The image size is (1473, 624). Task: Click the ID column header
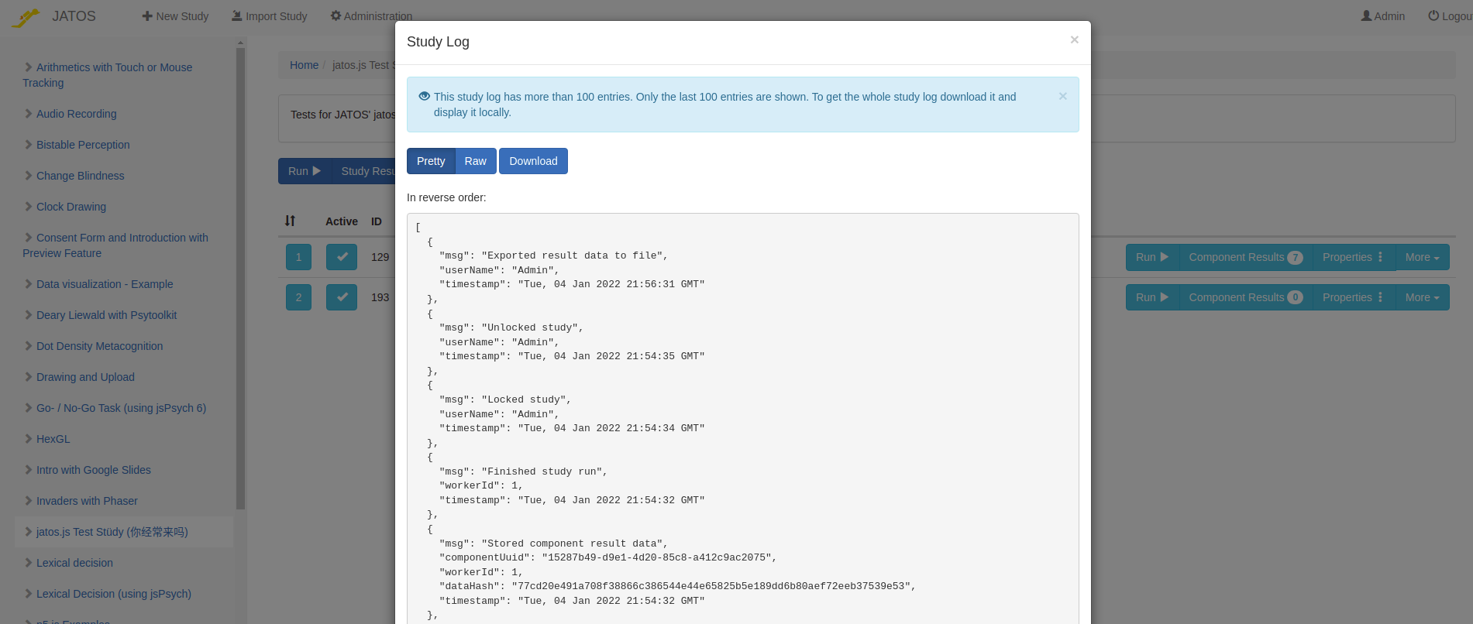pos(377,221)
